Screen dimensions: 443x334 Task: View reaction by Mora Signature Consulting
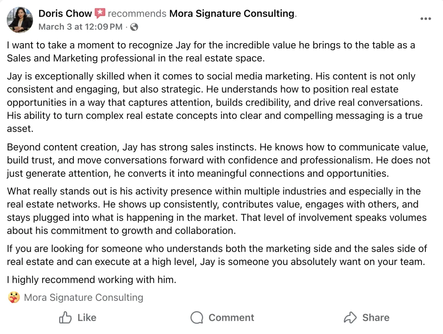point(83,297)
